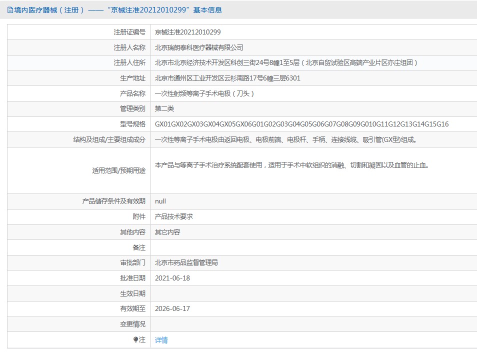Screen dimensions: 477x353
Task: Click the expiry date 2026-06-17
Action: [172, 308]
